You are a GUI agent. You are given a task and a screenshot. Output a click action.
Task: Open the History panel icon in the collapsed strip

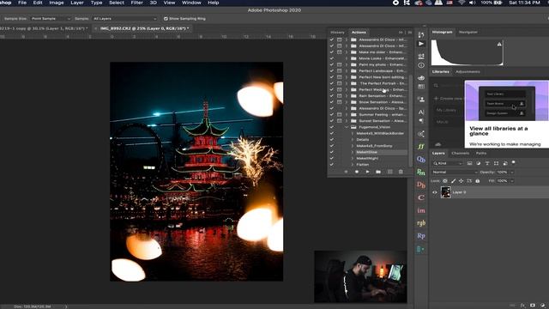tap(421, 34)
